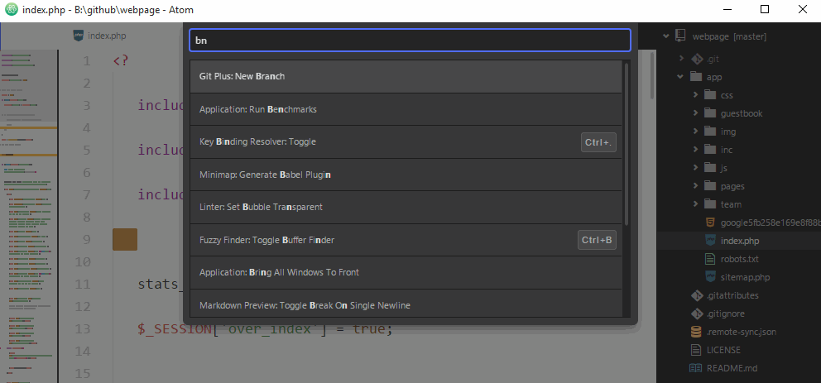The width and height of the screenshot is (821, 383).
Task: Click the repository book icon beside webpage
Action: [x=680, y=36]
